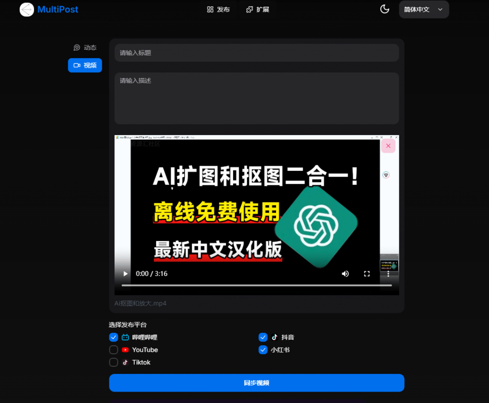Enable the Tiktok platform checkbox
The width and height of the screenshot is (489, 403).
tap(114, 362)
